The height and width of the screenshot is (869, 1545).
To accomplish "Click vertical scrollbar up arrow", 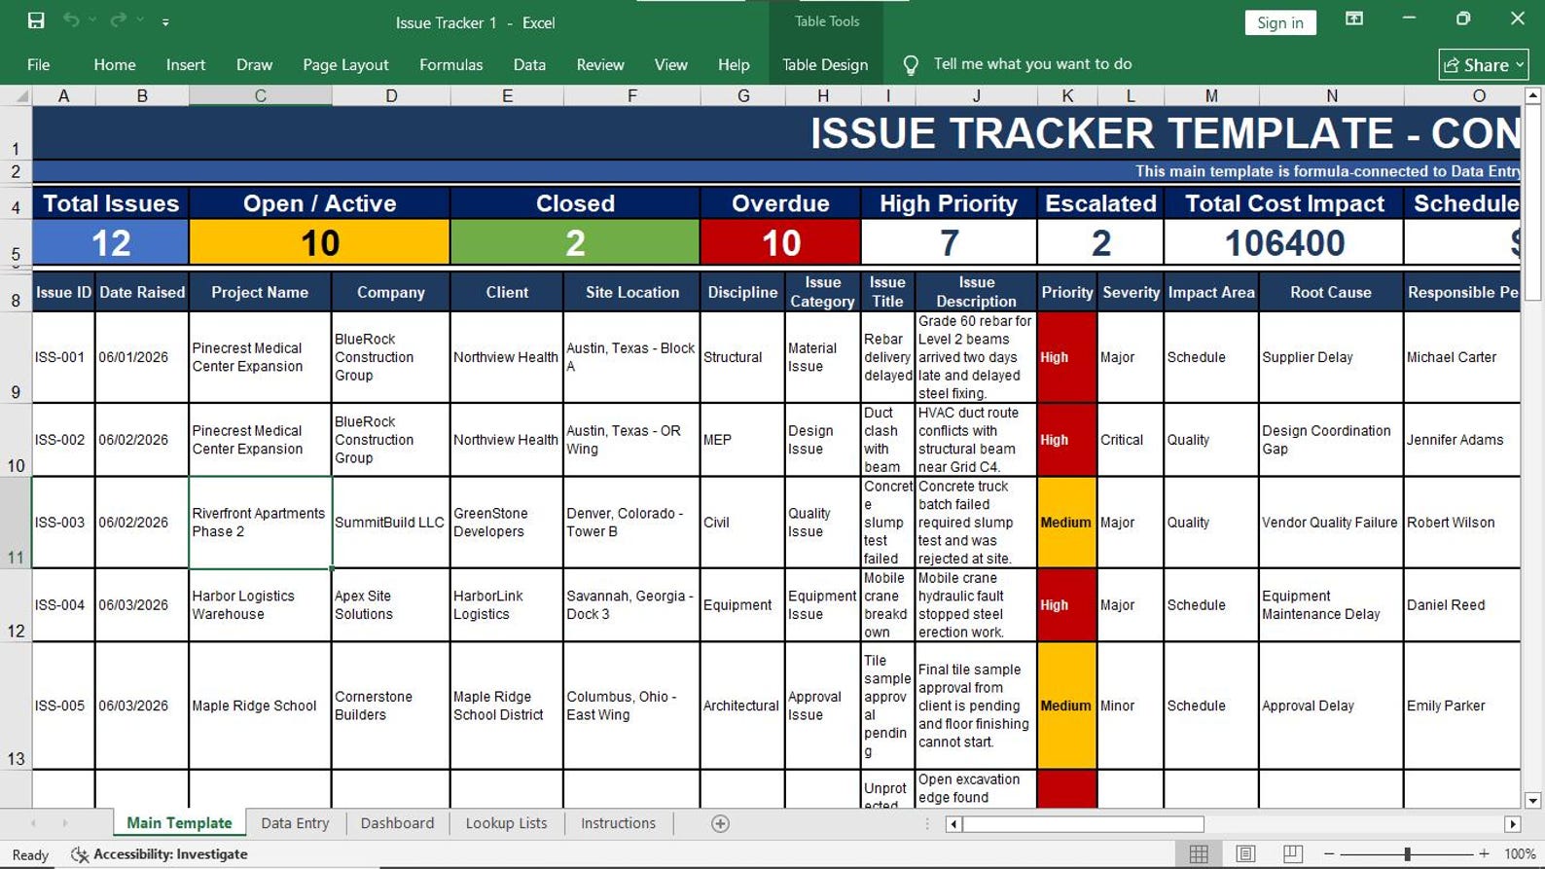I will [1532, 95].
